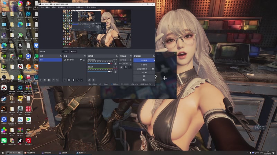This screenshot has width=277, height=155.
Task: Open the OBS Studio desktop shortcut
Action: (x=4, y=78)
